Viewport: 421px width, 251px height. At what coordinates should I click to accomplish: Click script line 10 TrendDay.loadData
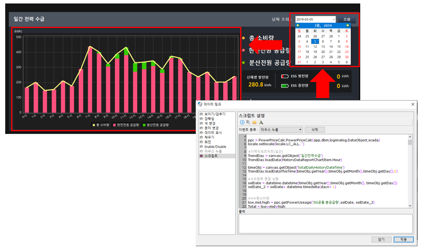tap(295, 160)
